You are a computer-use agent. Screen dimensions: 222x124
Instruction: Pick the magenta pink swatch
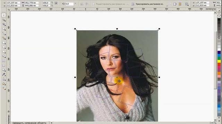[219, 67]
